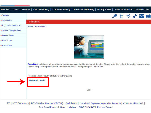Click the Recruitment breadcrumb link
Screen dimensions: 151x113
40,27
